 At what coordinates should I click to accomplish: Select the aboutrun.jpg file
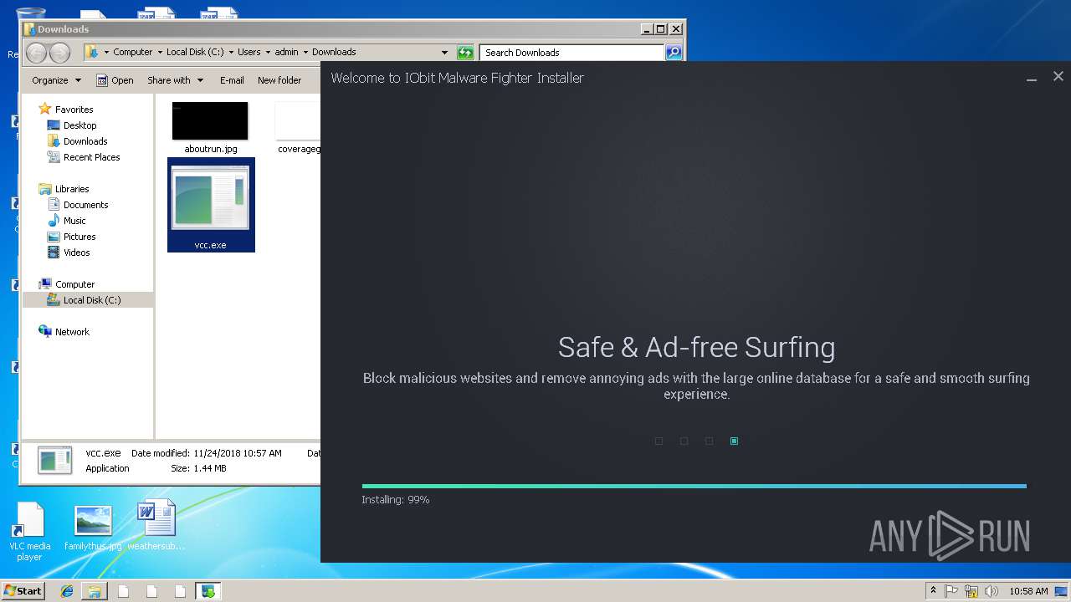[x=210, y=128]
